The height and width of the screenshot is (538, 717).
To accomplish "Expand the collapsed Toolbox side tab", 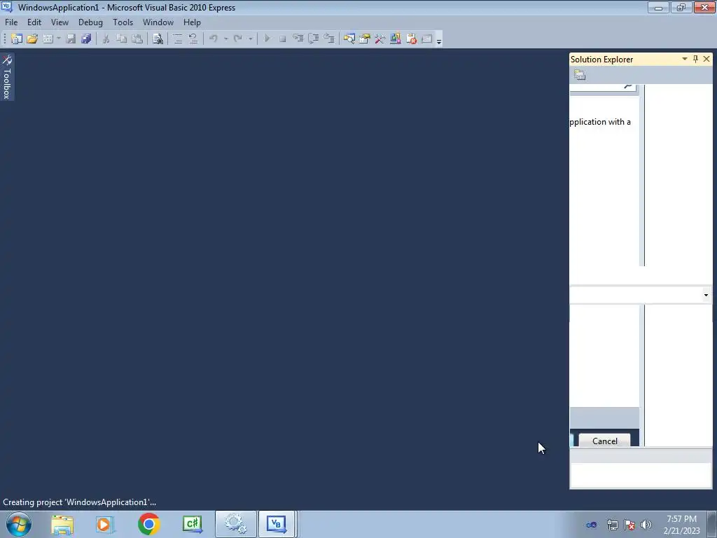I will click(7, 77).
